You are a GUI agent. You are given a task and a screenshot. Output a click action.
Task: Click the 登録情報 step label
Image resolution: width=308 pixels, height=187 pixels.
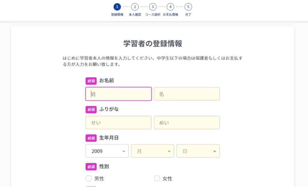pos(117,14)
